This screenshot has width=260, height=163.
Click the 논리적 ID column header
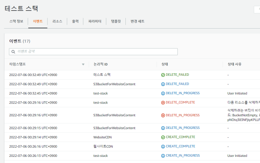(100, 64)
